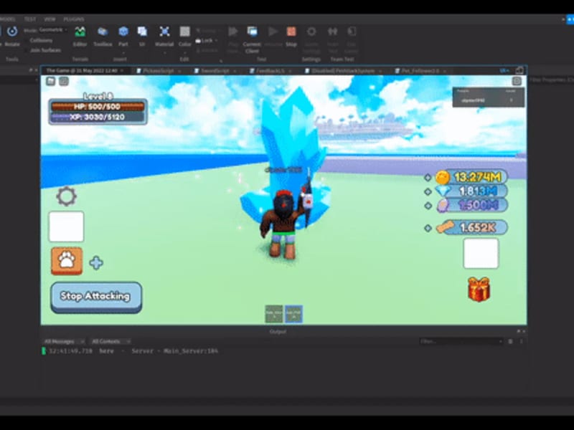574x430 pixels.
Task: Stop the play test session
Action: coord(291,34)
